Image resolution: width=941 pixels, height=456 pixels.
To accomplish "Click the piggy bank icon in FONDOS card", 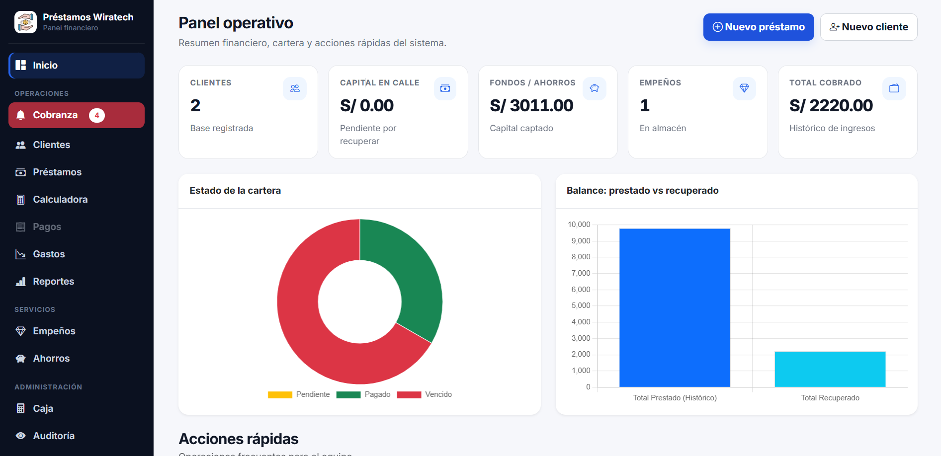I will click(x=595, y=88).
